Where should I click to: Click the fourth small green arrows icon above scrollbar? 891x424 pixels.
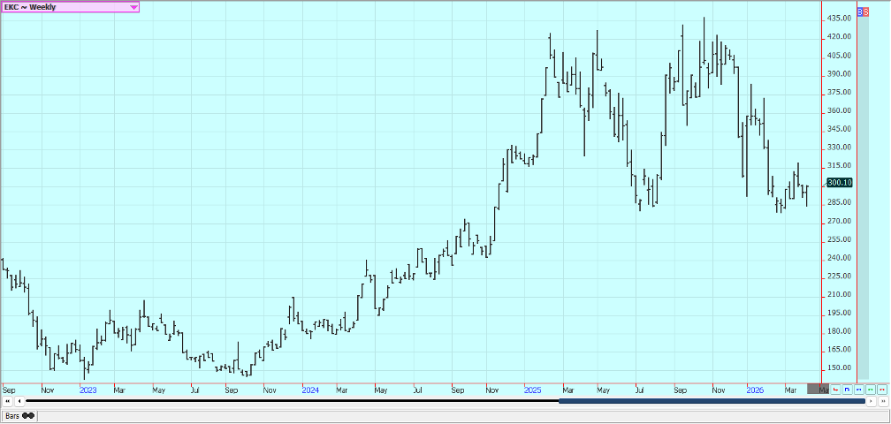coord(871,389)
